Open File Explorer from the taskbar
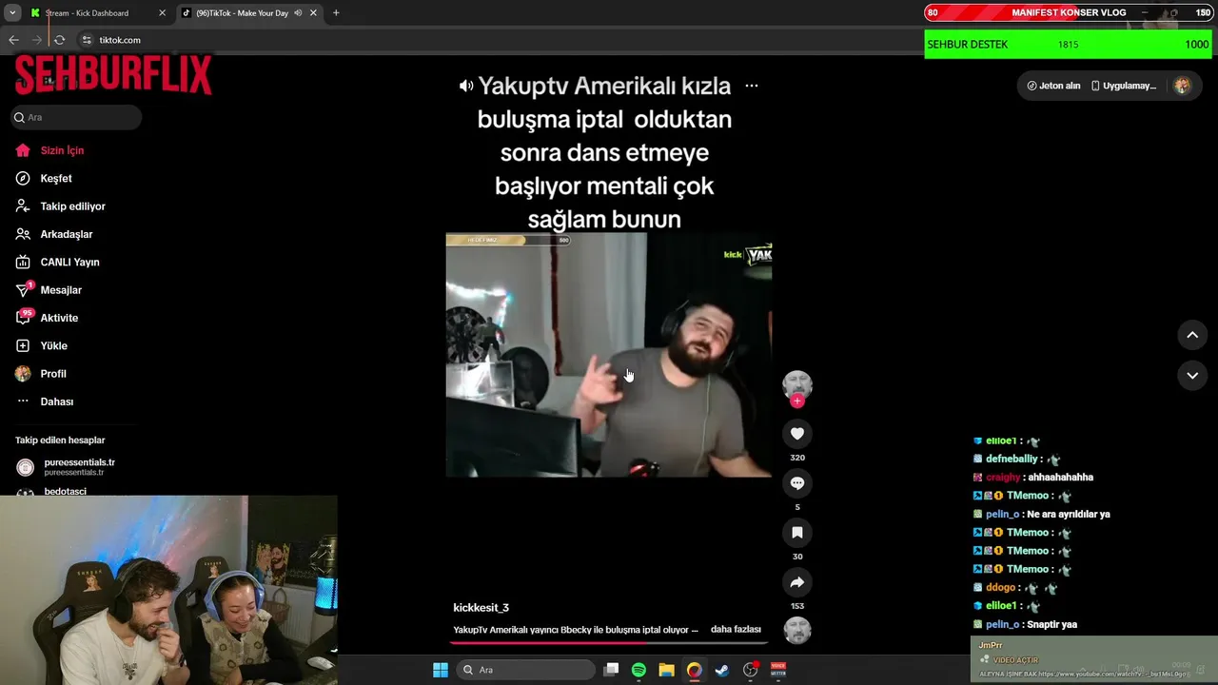 click(667, 670)
